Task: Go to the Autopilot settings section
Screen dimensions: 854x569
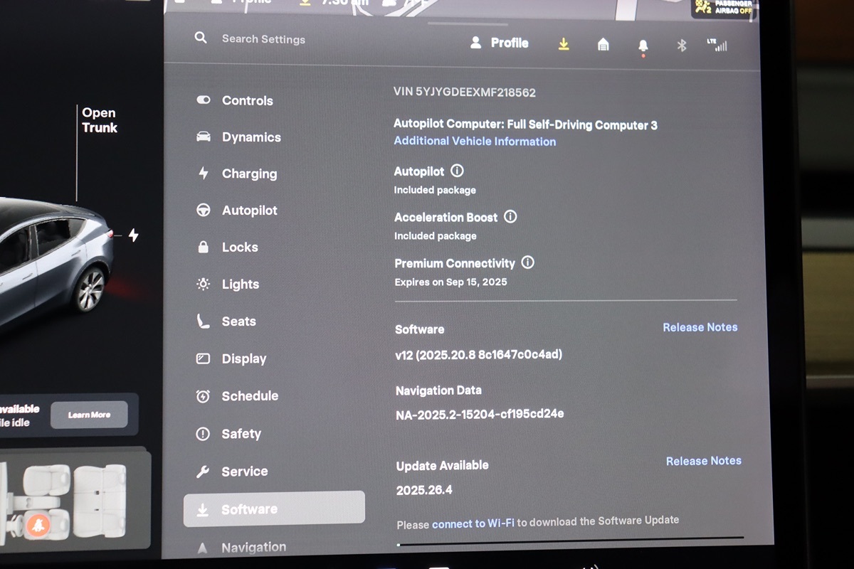Action: [x=249, y=211]
